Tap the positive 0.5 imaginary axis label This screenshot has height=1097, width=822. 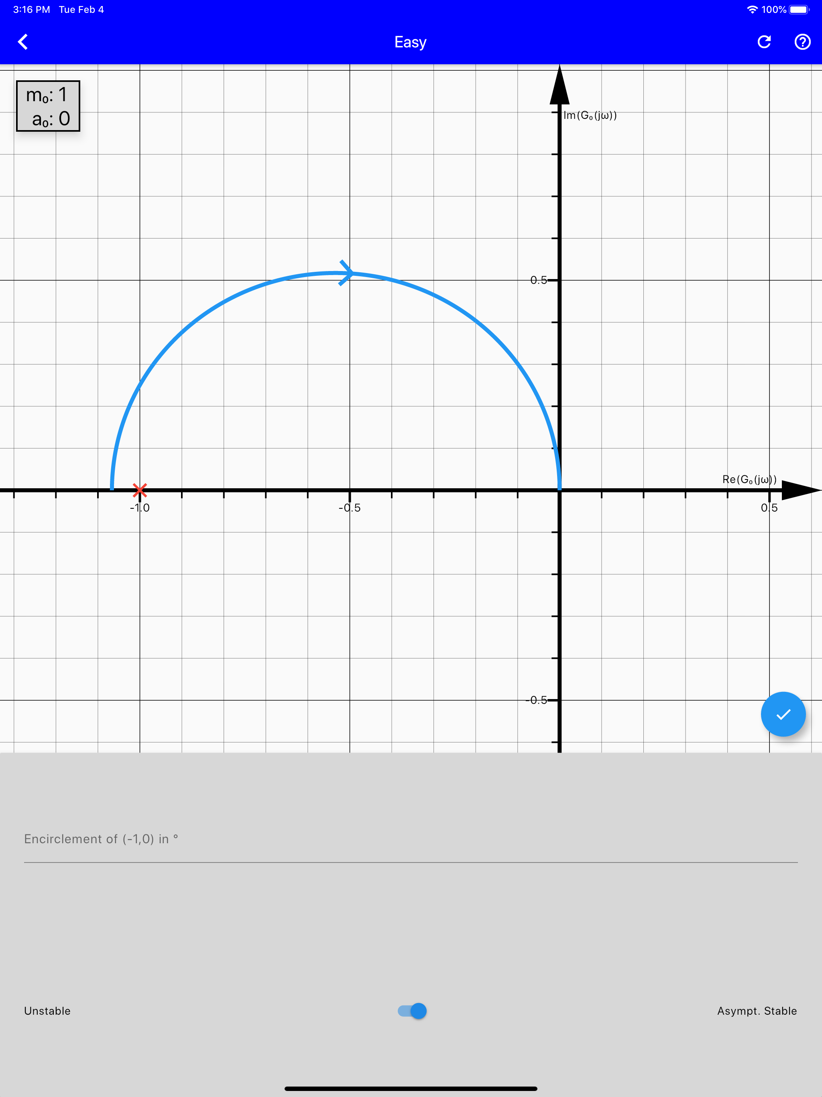point(538,280)
